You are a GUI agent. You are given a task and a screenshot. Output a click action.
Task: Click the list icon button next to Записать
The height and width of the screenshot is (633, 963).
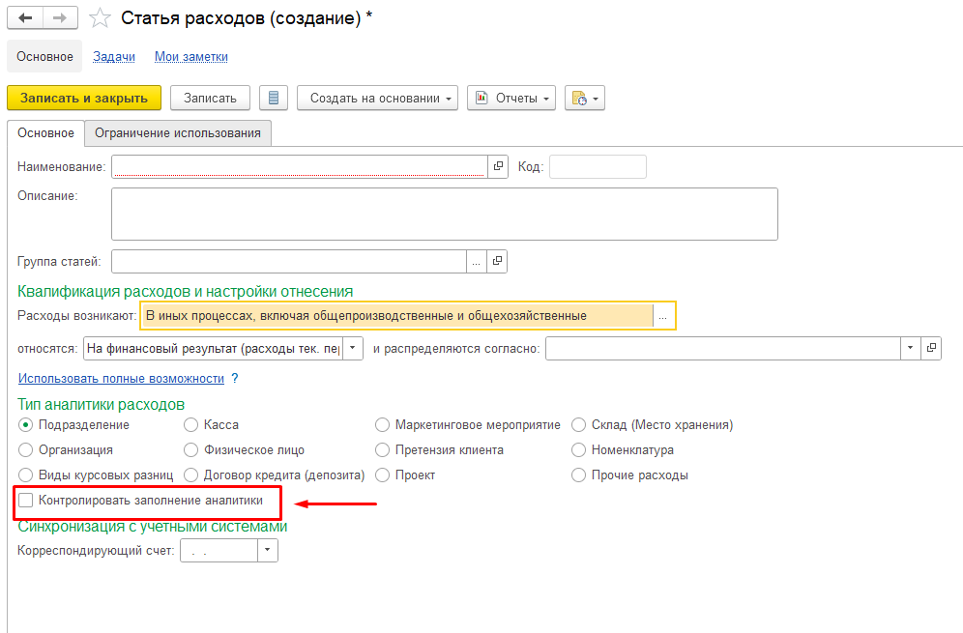pos(274,98)
